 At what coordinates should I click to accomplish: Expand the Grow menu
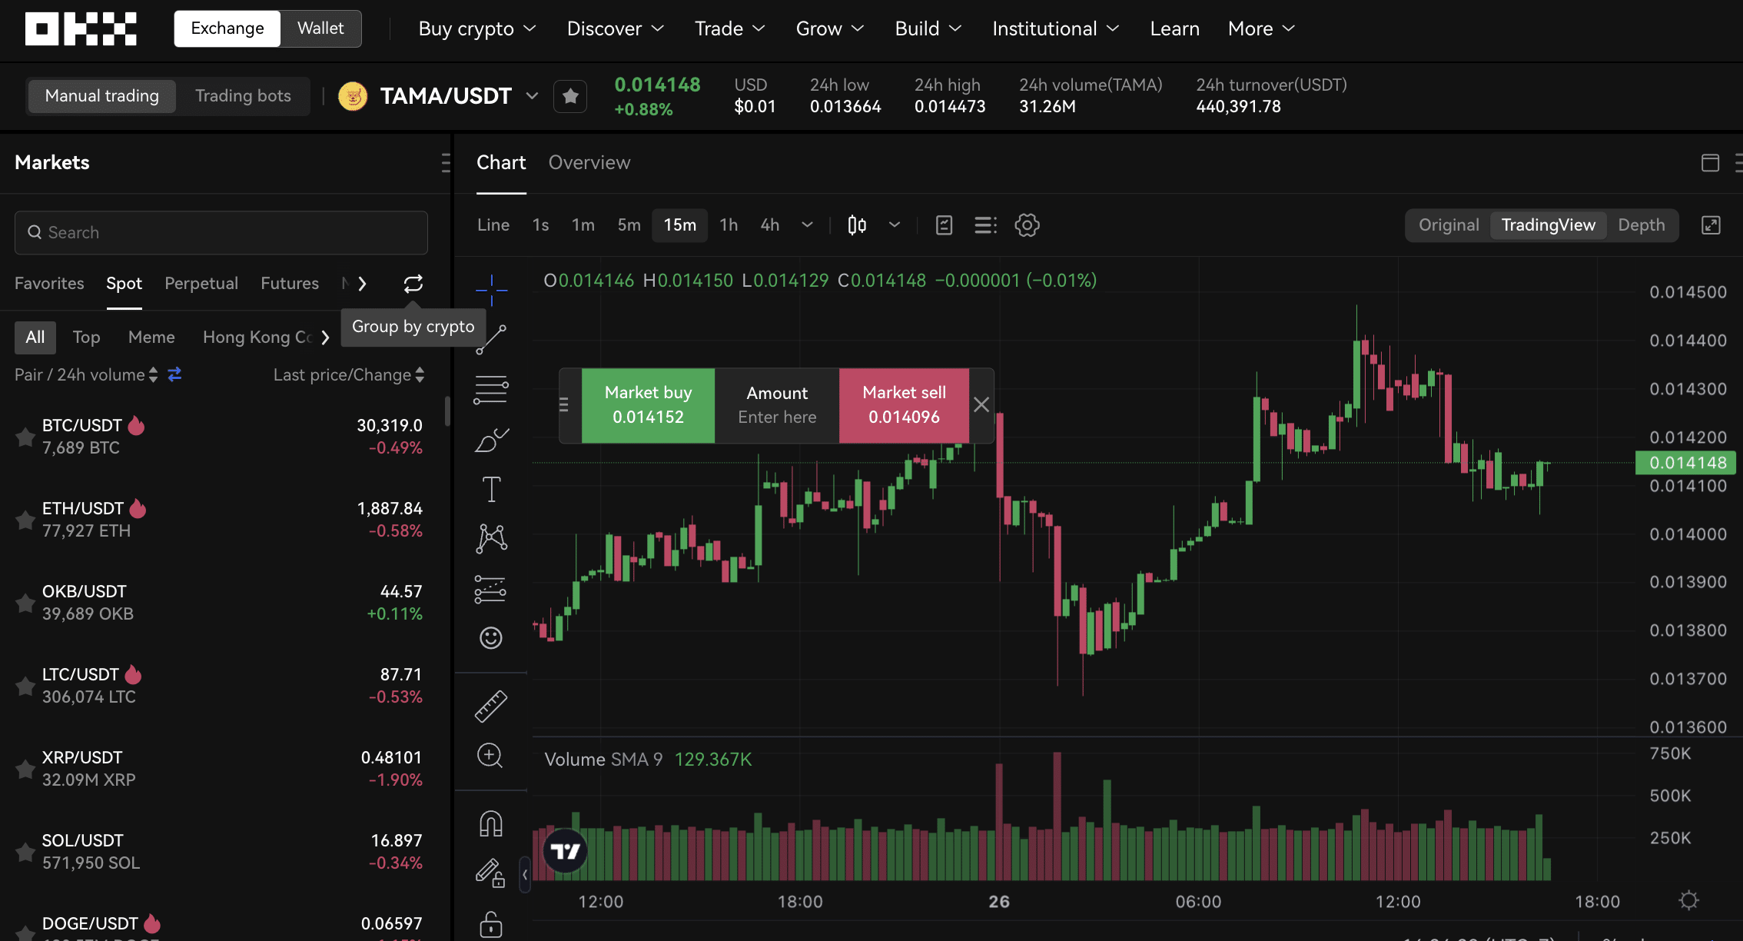click(x=830, y=28)
